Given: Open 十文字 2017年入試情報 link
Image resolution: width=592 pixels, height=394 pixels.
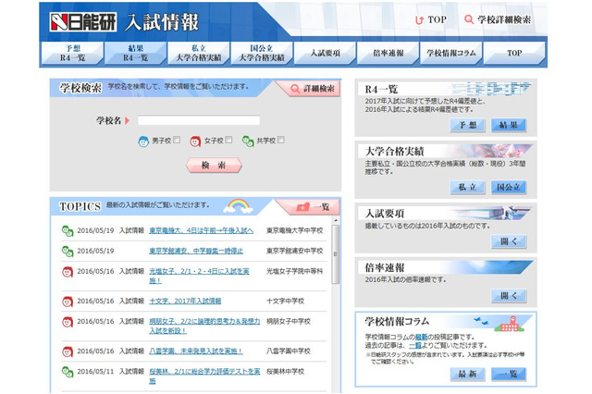Looking at the screenshot, I should pos(185,302).
